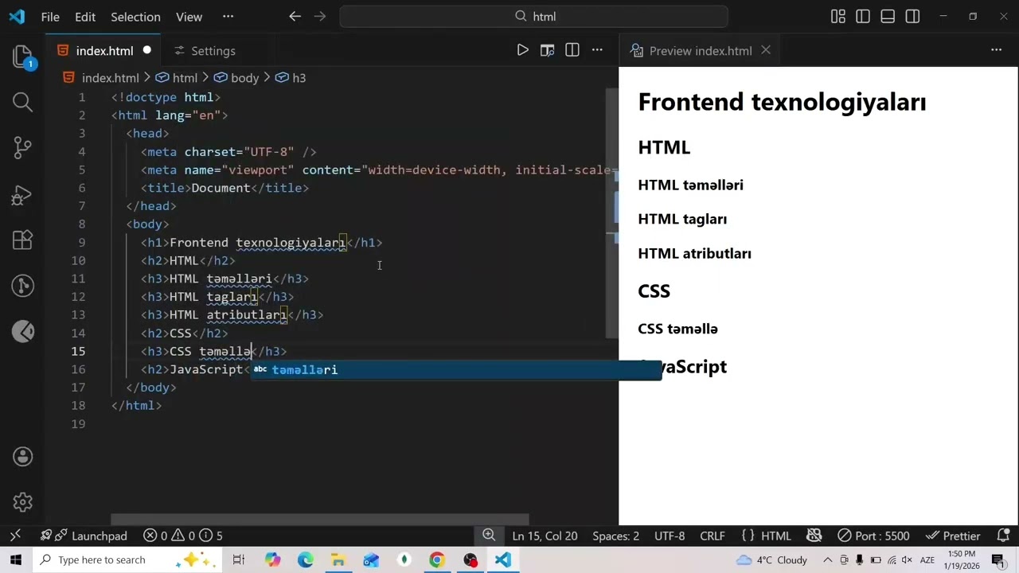Toggle secondary side bar visibility
The height and width of the screenshot is (573, 1019).
click(913, 16)
